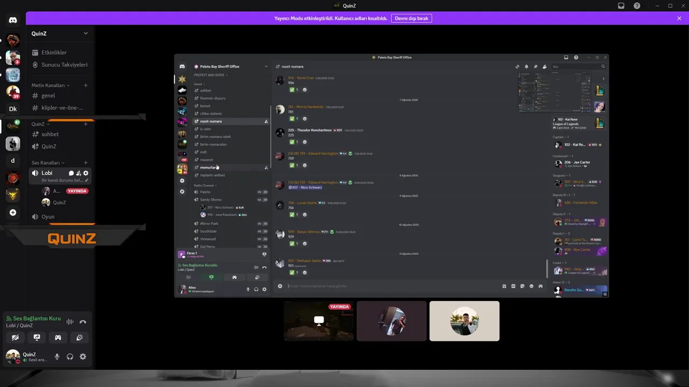Open the icy blue castle server
This screenshot has width=689, height=387.
(13, 75)
